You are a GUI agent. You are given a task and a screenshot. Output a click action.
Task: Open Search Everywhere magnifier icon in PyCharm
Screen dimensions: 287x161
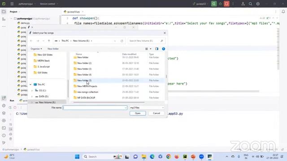click(250, 4)
